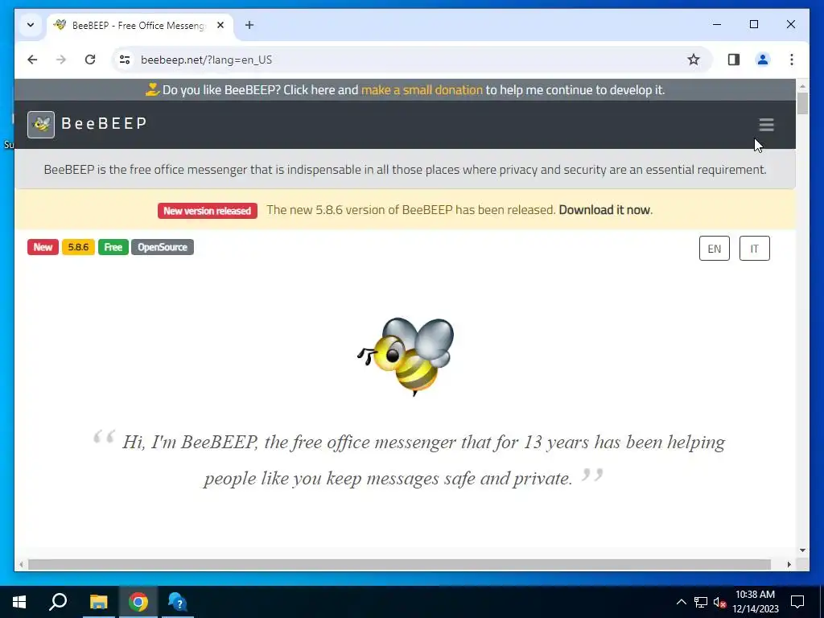The height and width of the screenshot is (618, 824).
Task: View site information icon in address bar
Action: coord(125,60)
